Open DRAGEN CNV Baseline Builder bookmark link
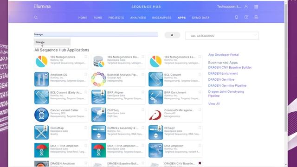 tap(230, 67)
